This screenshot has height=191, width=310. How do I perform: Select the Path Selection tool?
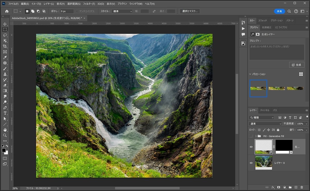pos(5,119)
